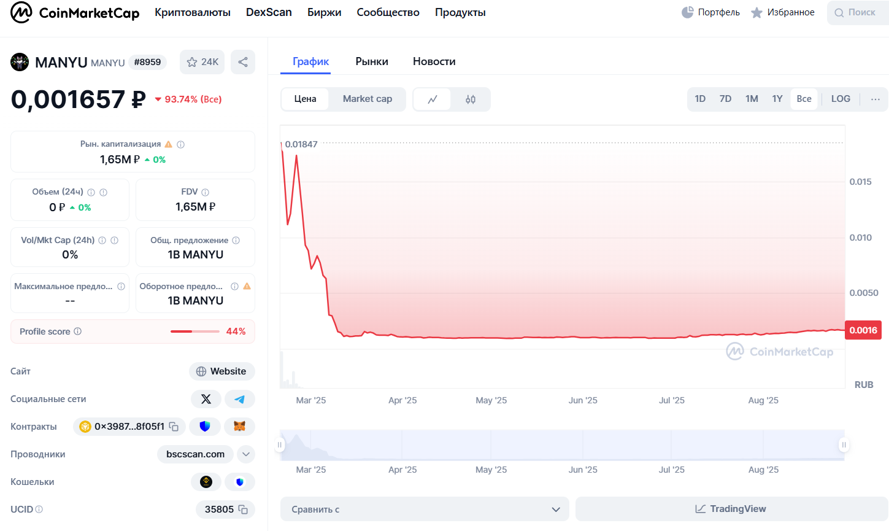This screenshot has height=531, width=889.
Task: Open the X (Twitter) social link
Action: click(206, 399)
